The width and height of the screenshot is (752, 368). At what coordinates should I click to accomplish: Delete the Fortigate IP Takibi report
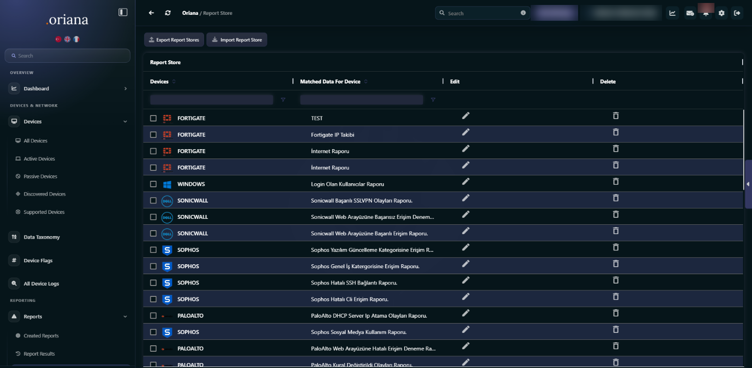click(616, 132)
